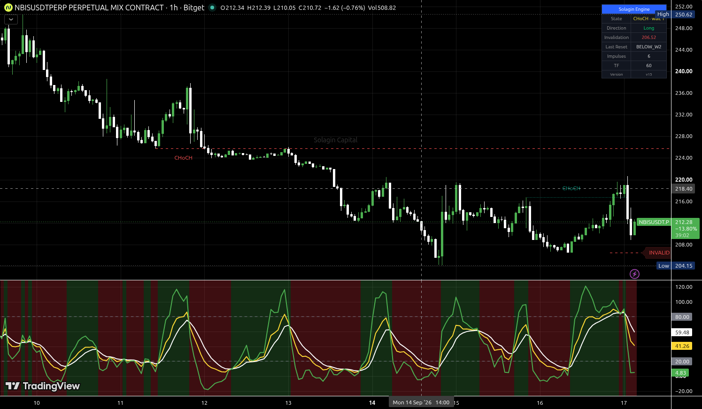
Task: Click the 80.00 oscillator level label
Action: 682,317
